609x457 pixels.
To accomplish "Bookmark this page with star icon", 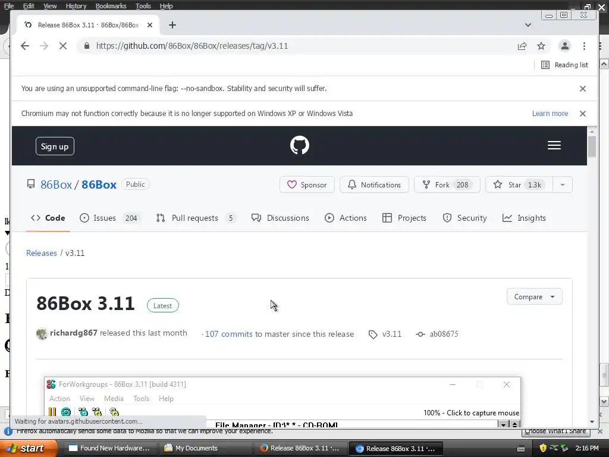I will [x=541, y=46].
